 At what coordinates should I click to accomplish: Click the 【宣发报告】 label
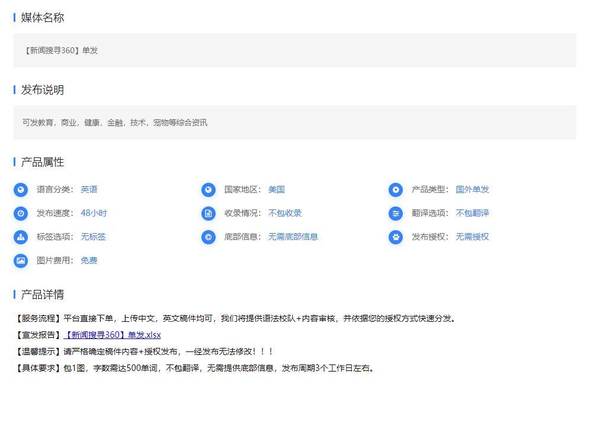pos(38,335)
